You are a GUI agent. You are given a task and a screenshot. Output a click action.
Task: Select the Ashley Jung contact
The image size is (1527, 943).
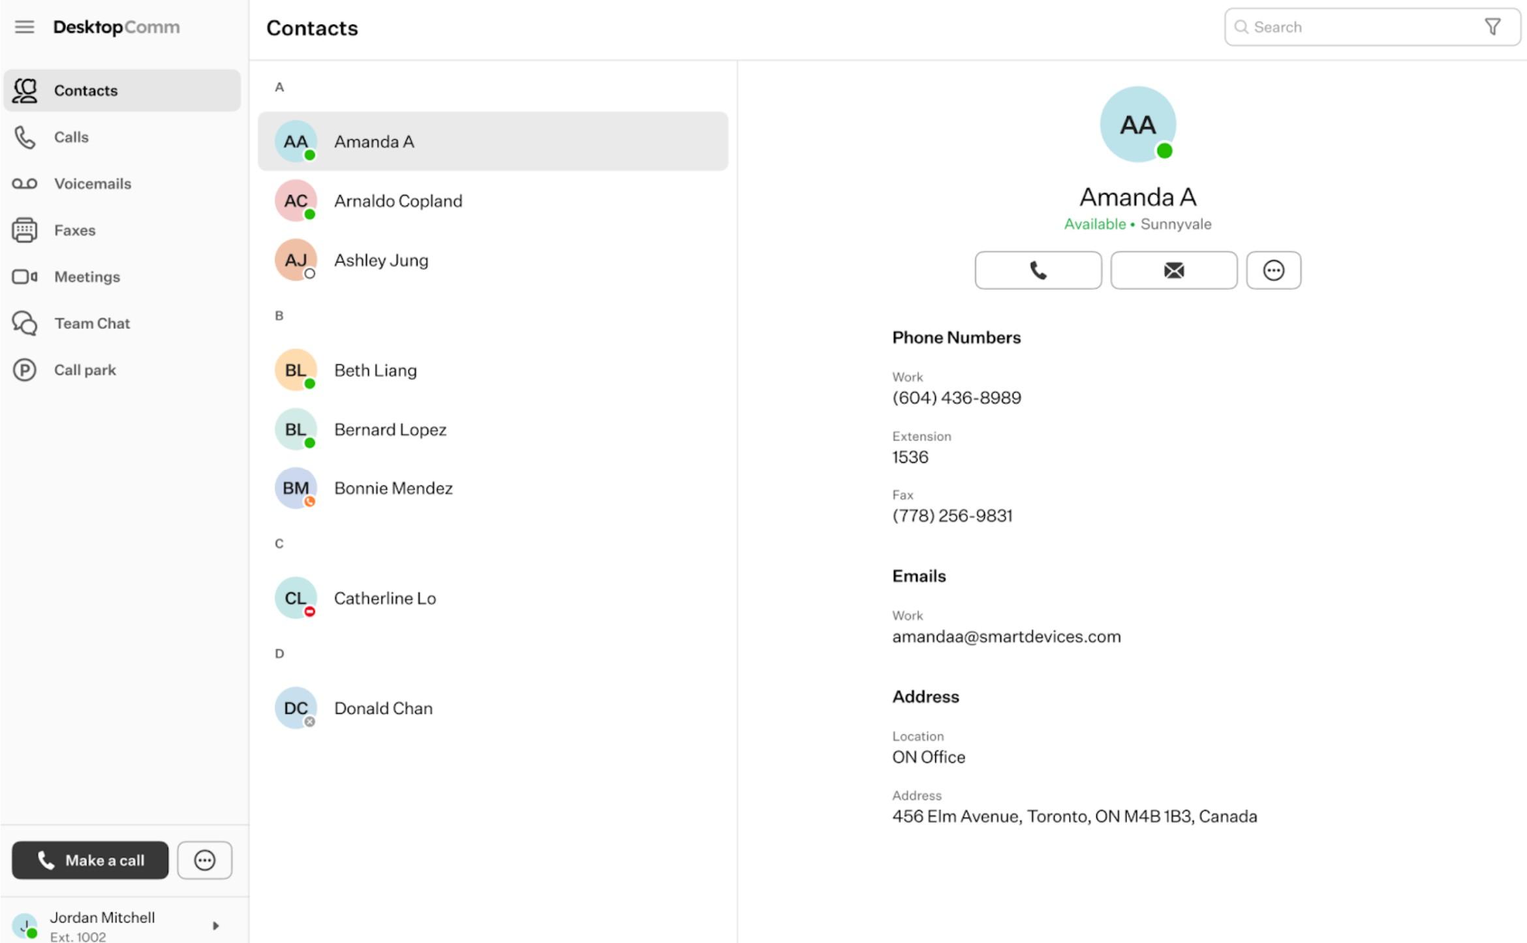click(x=493, y=260)
